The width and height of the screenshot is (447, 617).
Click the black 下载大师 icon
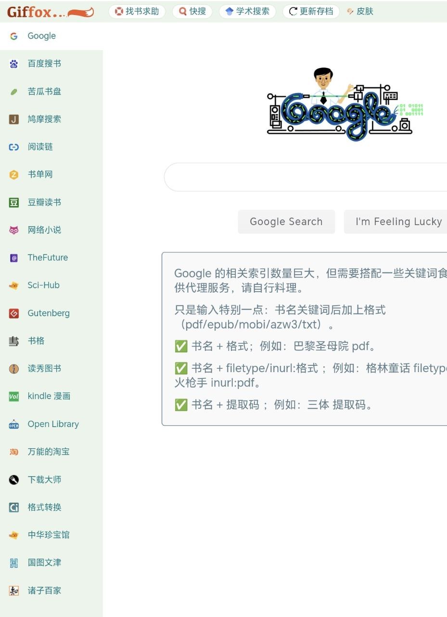click(14, 480)
